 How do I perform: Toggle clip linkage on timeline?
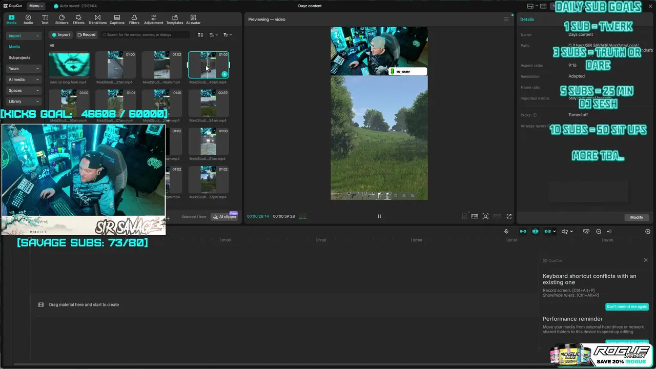[x=547, y=232]
